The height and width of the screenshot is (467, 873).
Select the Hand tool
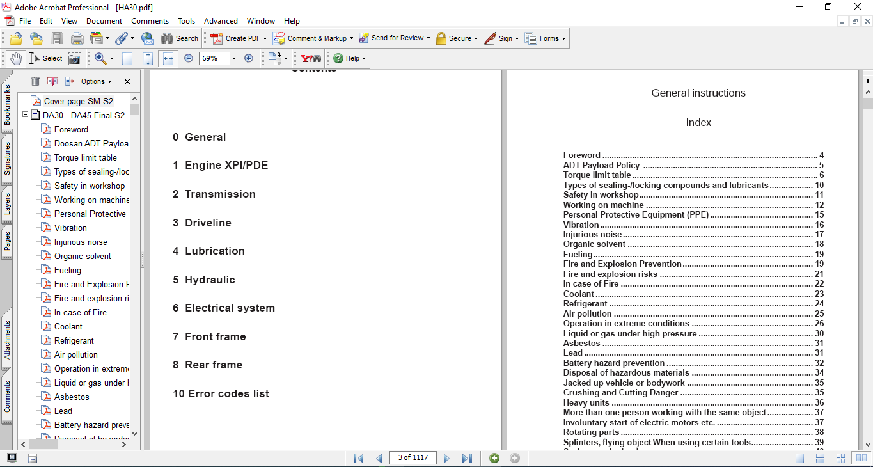click(x=15, y=58)
